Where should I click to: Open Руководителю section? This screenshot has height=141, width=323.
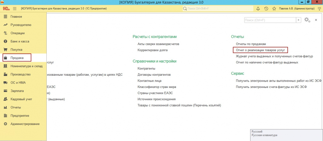click(23, 25)
